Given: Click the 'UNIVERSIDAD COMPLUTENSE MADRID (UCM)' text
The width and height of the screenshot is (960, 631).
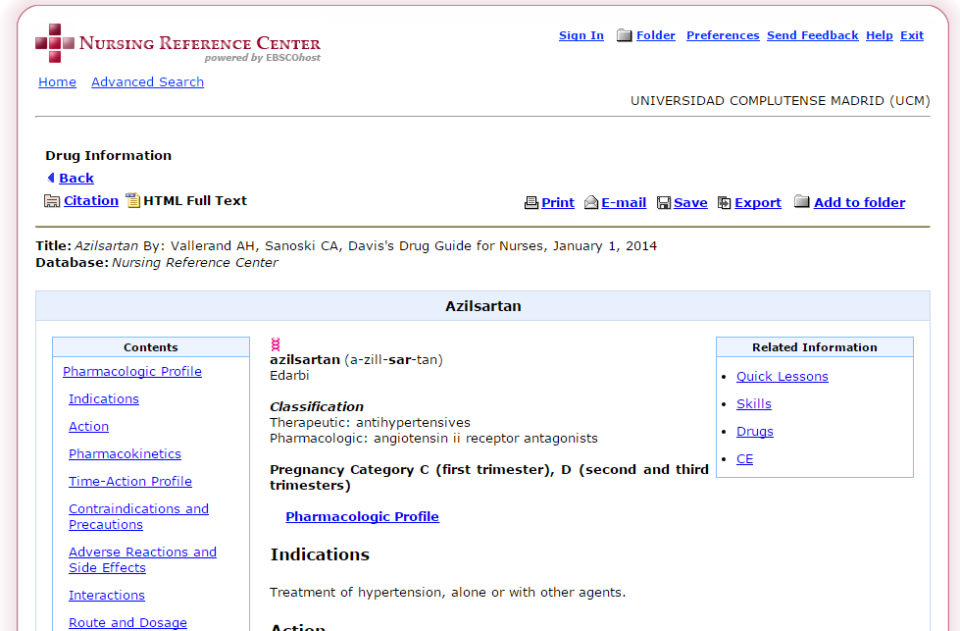Looking at the screenshot, I should (x=780, y=100).
